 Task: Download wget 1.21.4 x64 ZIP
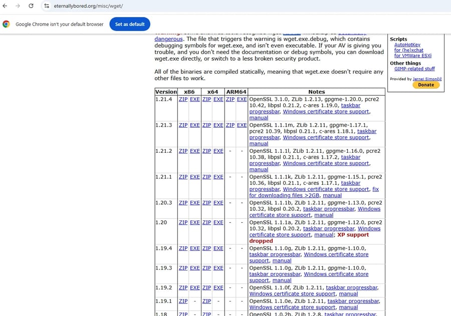pos(207,99)
